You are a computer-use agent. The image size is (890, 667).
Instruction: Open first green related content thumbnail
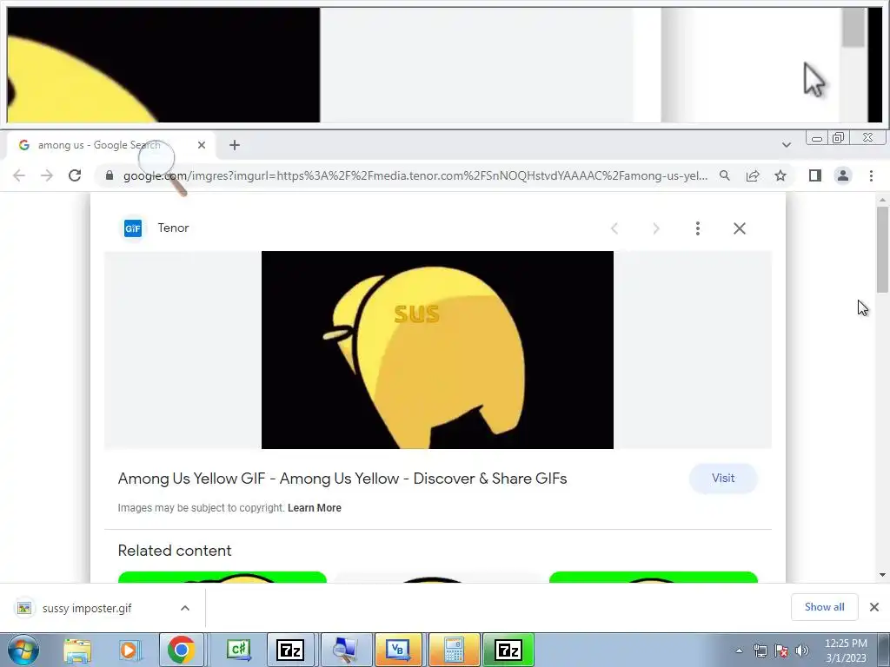(222, 578)
